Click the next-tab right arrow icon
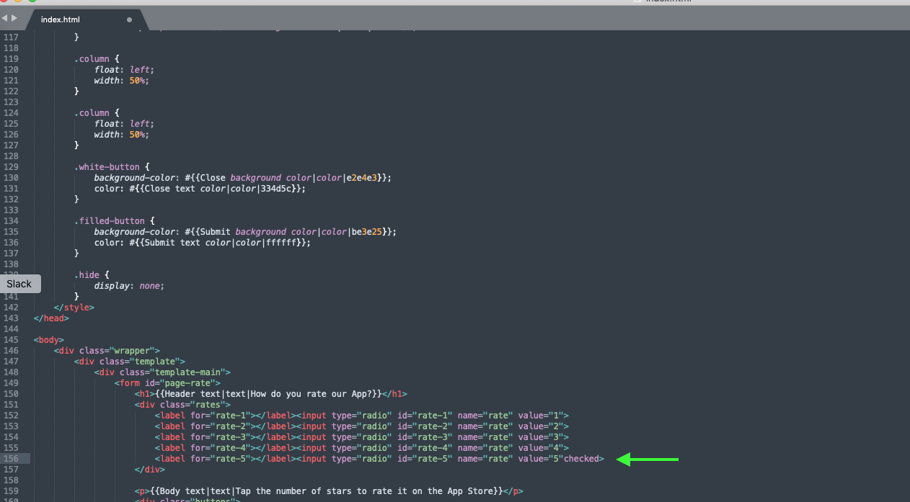The height and width of the screenshot is (502, 910). tap(14, 18)
